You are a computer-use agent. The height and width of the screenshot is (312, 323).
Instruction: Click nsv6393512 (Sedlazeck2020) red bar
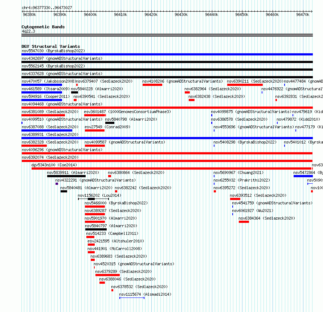[x=235, y=199]
